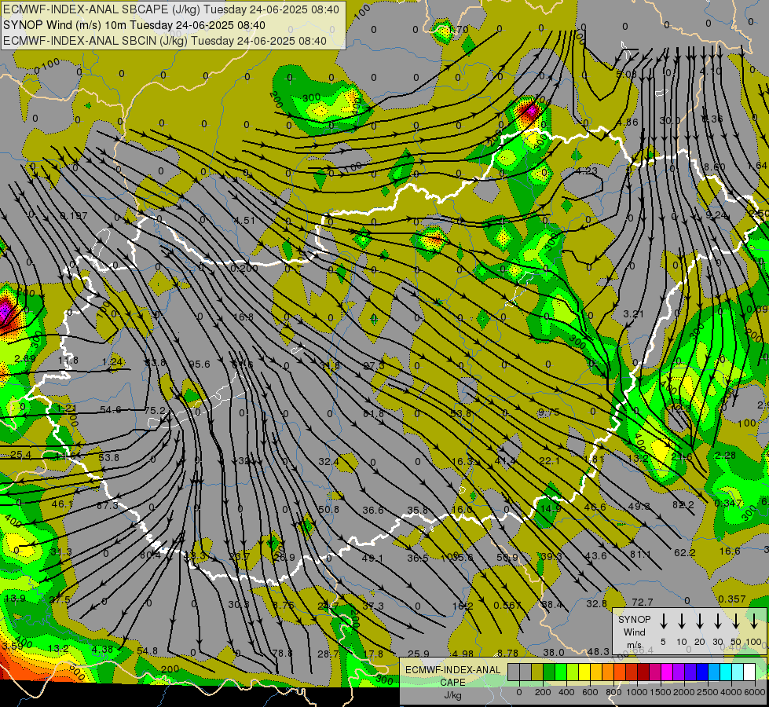Click the '8.78' value on the map

[507, 653]
